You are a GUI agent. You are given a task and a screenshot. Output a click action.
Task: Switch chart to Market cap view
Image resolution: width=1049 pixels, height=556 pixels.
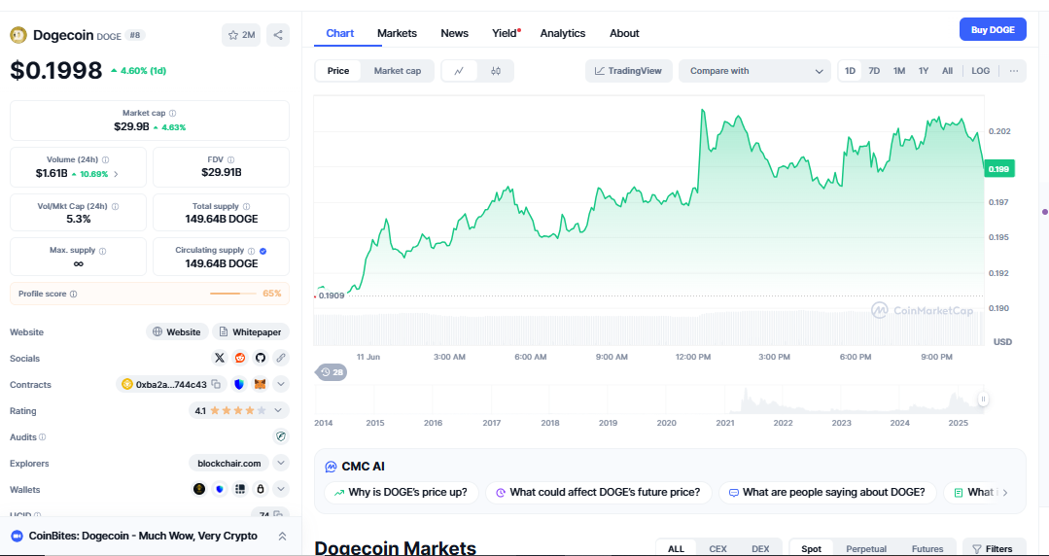click(398, 71)
